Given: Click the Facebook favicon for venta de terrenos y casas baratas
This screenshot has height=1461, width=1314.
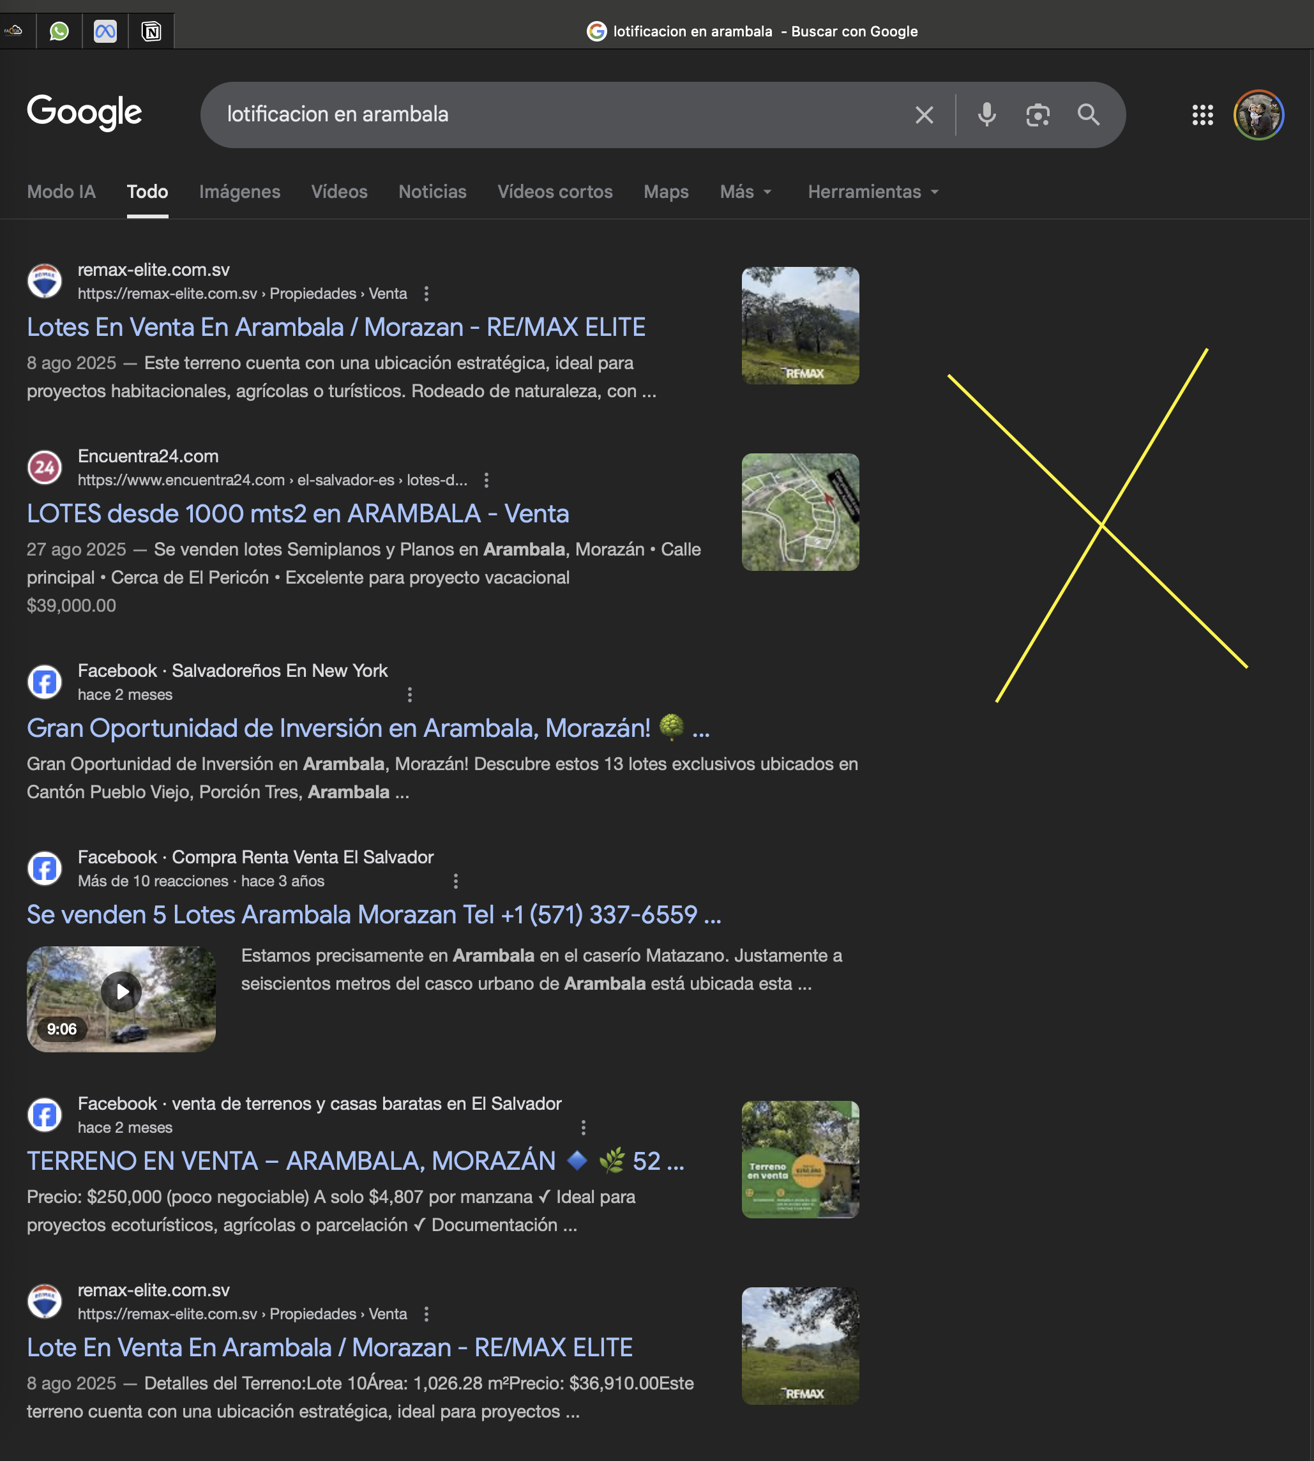Looking at the screenshot, I should point(45,1114).
